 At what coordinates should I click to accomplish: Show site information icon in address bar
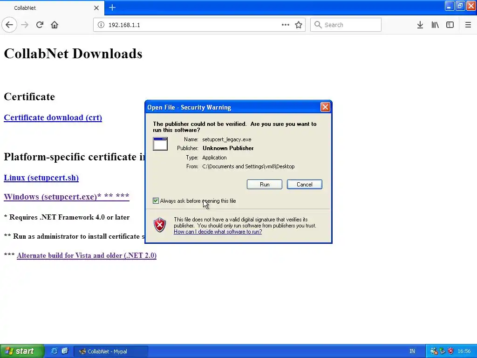[x=101, y=25]
